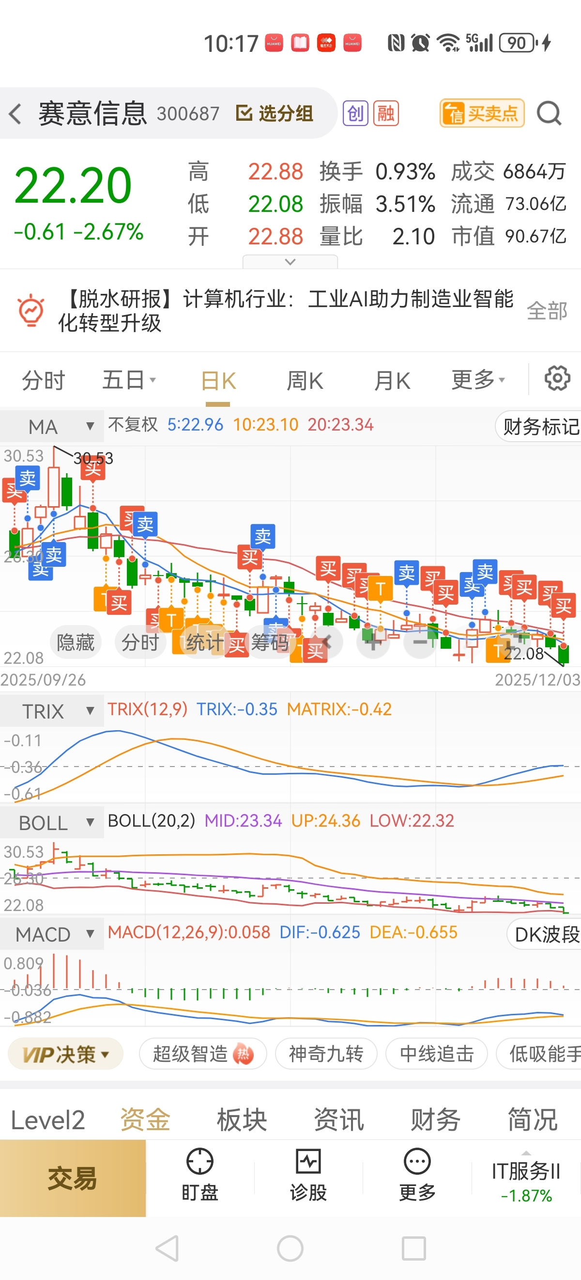Change the 不复权 adjustment mode

click(133, 425)
